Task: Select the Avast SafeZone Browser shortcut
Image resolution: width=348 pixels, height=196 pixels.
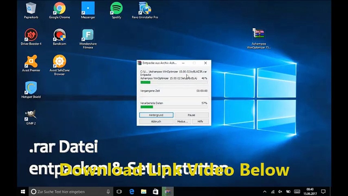Action: pos(59,65)
